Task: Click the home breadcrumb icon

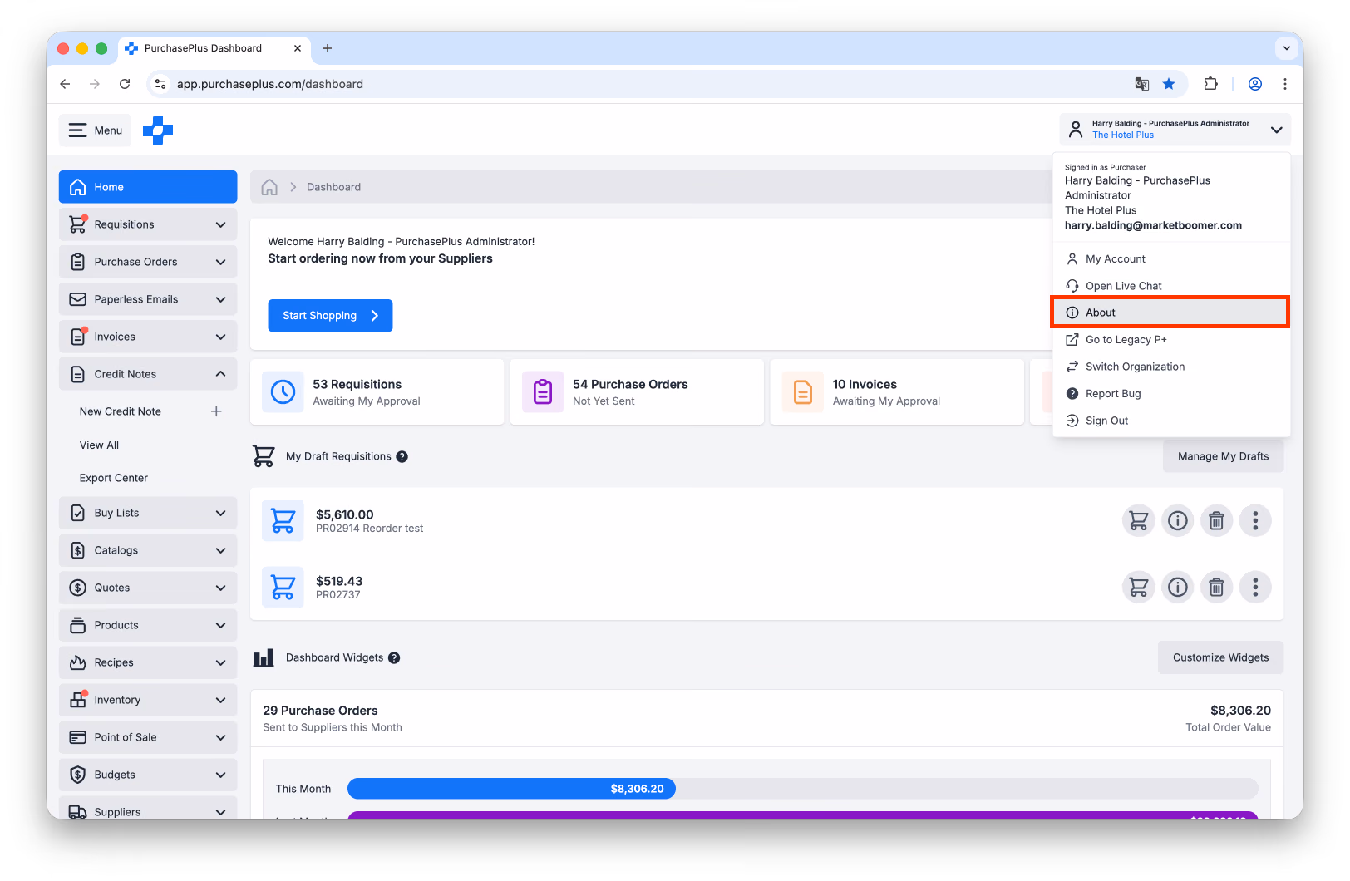Action: [269, 187]
